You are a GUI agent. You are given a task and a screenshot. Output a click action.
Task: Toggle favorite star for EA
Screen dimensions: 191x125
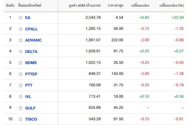(21, 17)
